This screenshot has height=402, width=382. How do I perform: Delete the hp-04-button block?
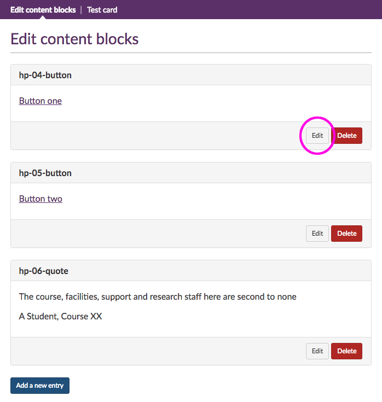point(346,136)
